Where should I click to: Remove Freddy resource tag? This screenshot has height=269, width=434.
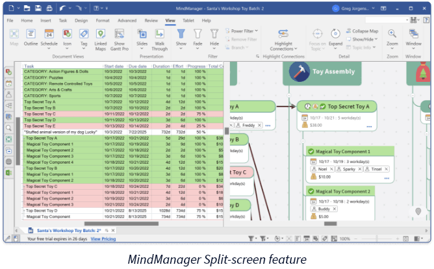pos(259,125)
